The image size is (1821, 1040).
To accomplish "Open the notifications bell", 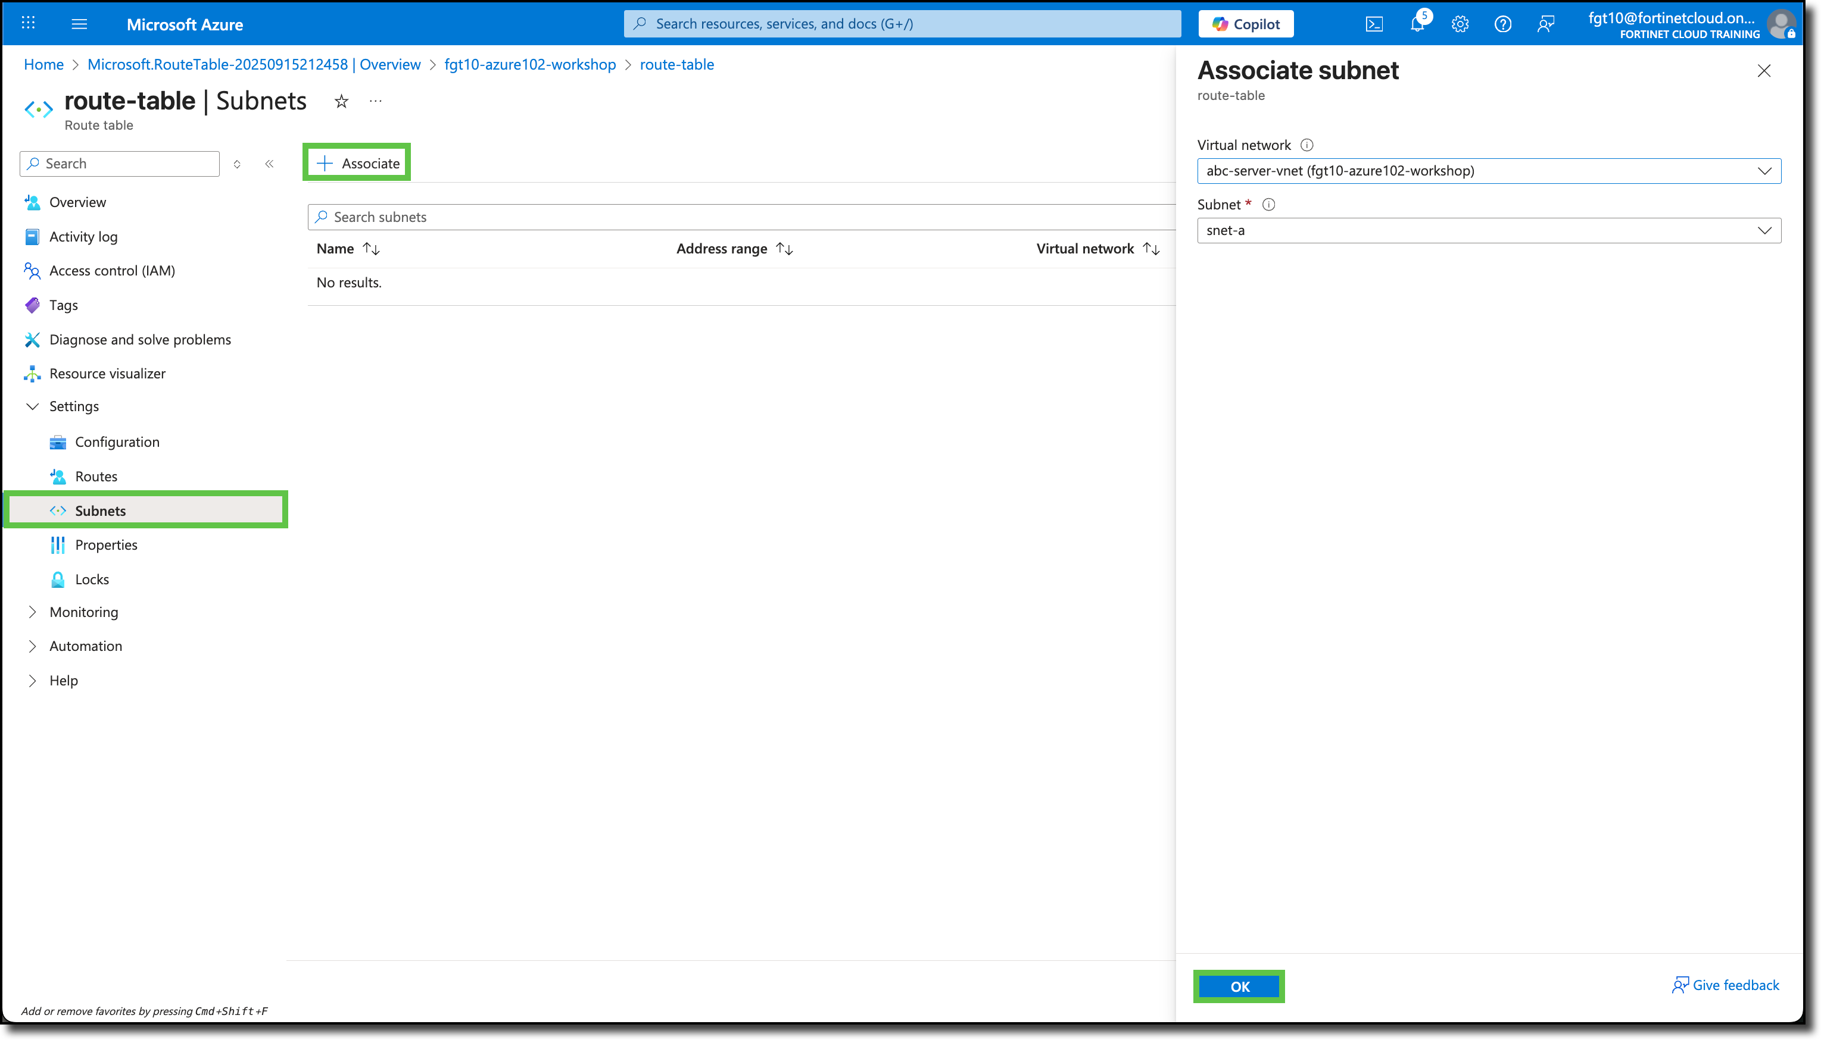I will click(x=1417, y=24).
